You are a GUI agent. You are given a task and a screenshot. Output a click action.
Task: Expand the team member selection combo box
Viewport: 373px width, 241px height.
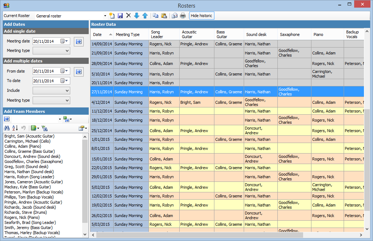(60, 119)
